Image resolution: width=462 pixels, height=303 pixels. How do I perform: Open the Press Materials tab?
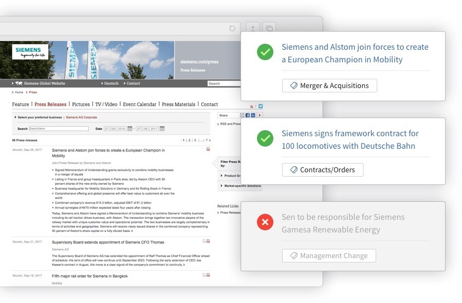click(179, 104)
